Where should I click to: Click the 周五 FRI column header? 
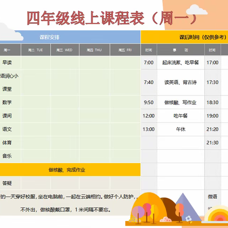[x=125, y=50]
